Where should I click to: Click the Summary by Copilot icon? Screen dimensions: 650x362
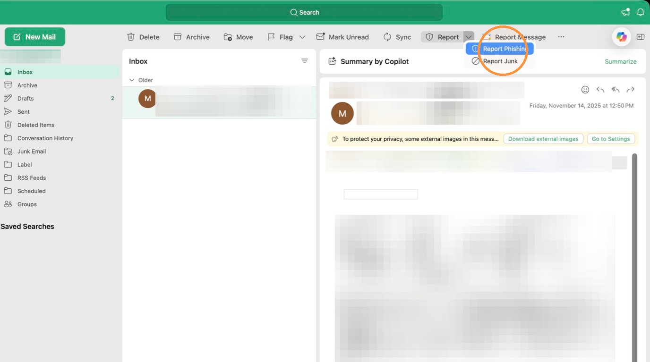pos(333,61)
